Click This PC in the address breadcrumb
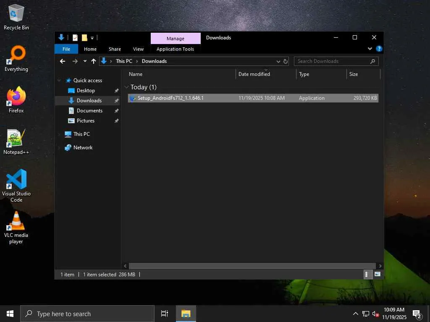Screen dimensions: 430x322 [124, 61]
